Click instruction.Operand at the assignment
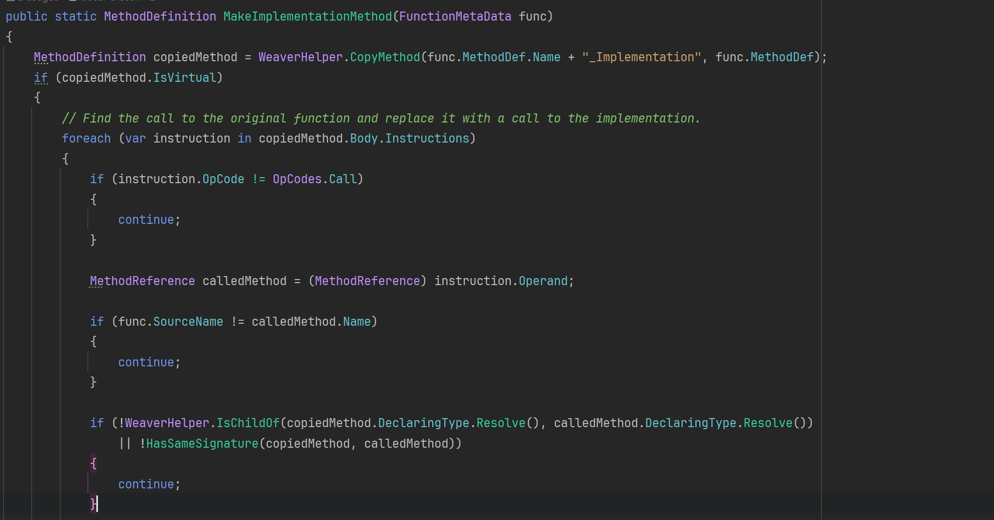The width and height of the screenshot is (994, 520). 502,281
